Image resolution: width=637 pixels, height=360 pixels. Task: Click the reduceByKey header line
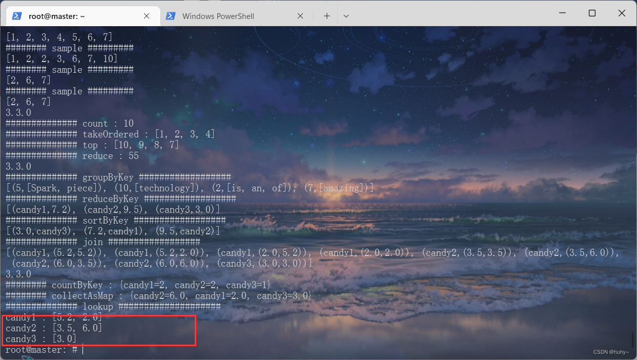121,199
